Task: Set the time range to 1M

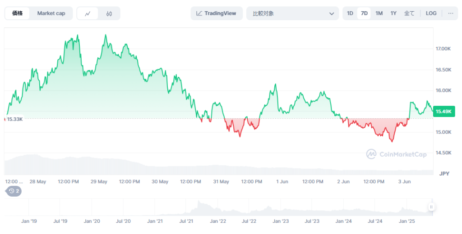Action: (379, 13)
